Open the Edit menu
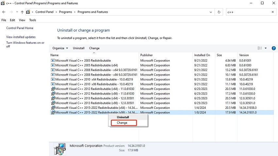 (x=12, y=20)
